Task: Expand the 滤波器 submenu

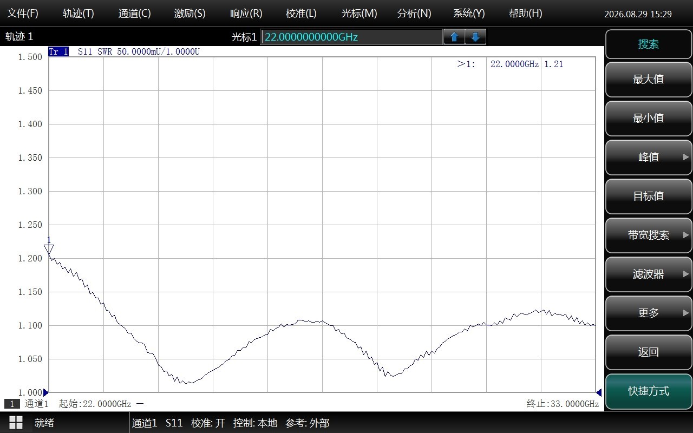Action: click(x=649, y=274)
